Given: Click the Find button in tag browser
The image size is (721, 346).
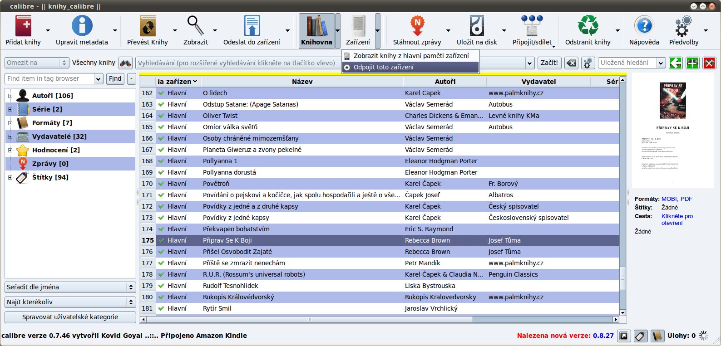Looking at the screenshot, I should (115, 78).
